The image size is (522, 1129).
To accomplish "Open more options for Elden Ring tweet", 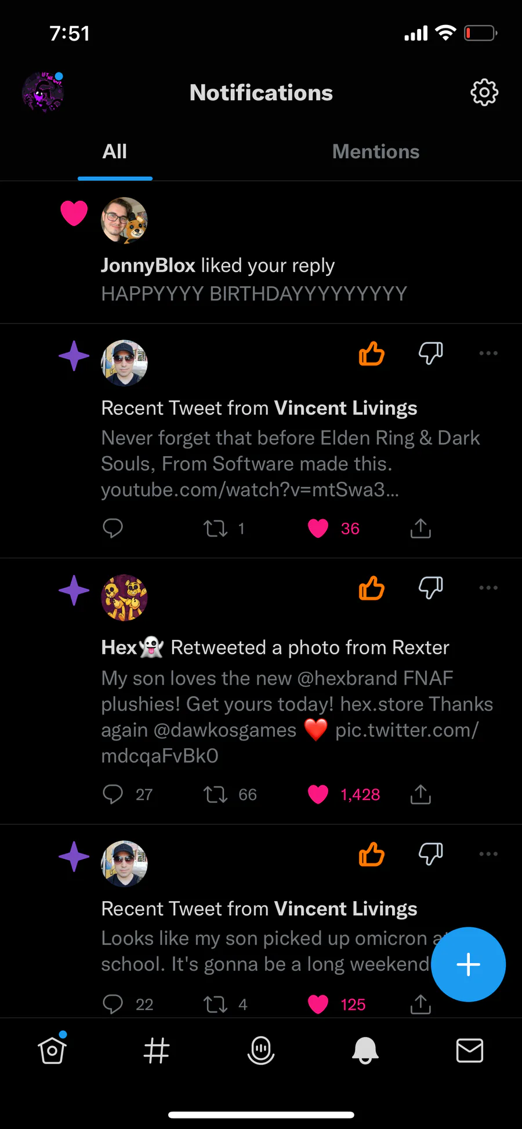I will click(488, 353).
